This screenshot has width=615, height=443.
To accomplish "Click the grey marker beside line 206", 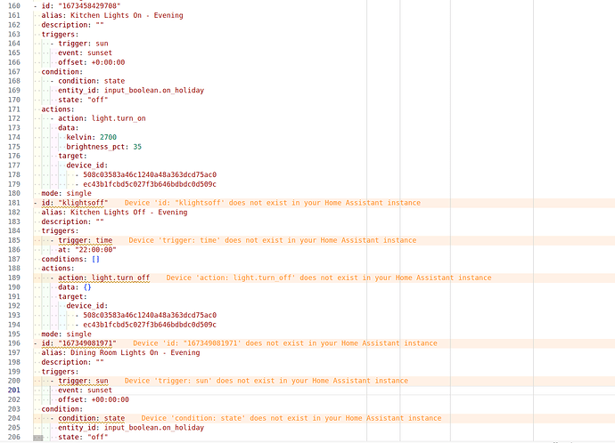I will [x=38, y=438].
